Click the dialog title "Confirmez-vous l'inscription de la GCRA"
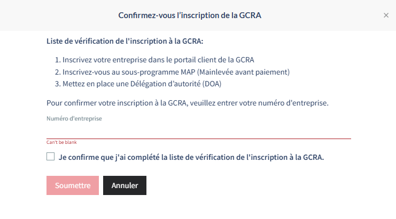The image size is (396, 219). 193,15
